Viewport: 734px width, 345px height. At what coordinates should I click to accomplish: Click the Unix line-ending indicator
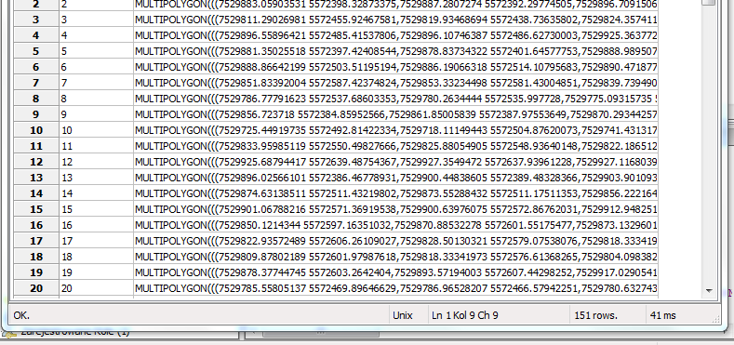coord(402,315)
